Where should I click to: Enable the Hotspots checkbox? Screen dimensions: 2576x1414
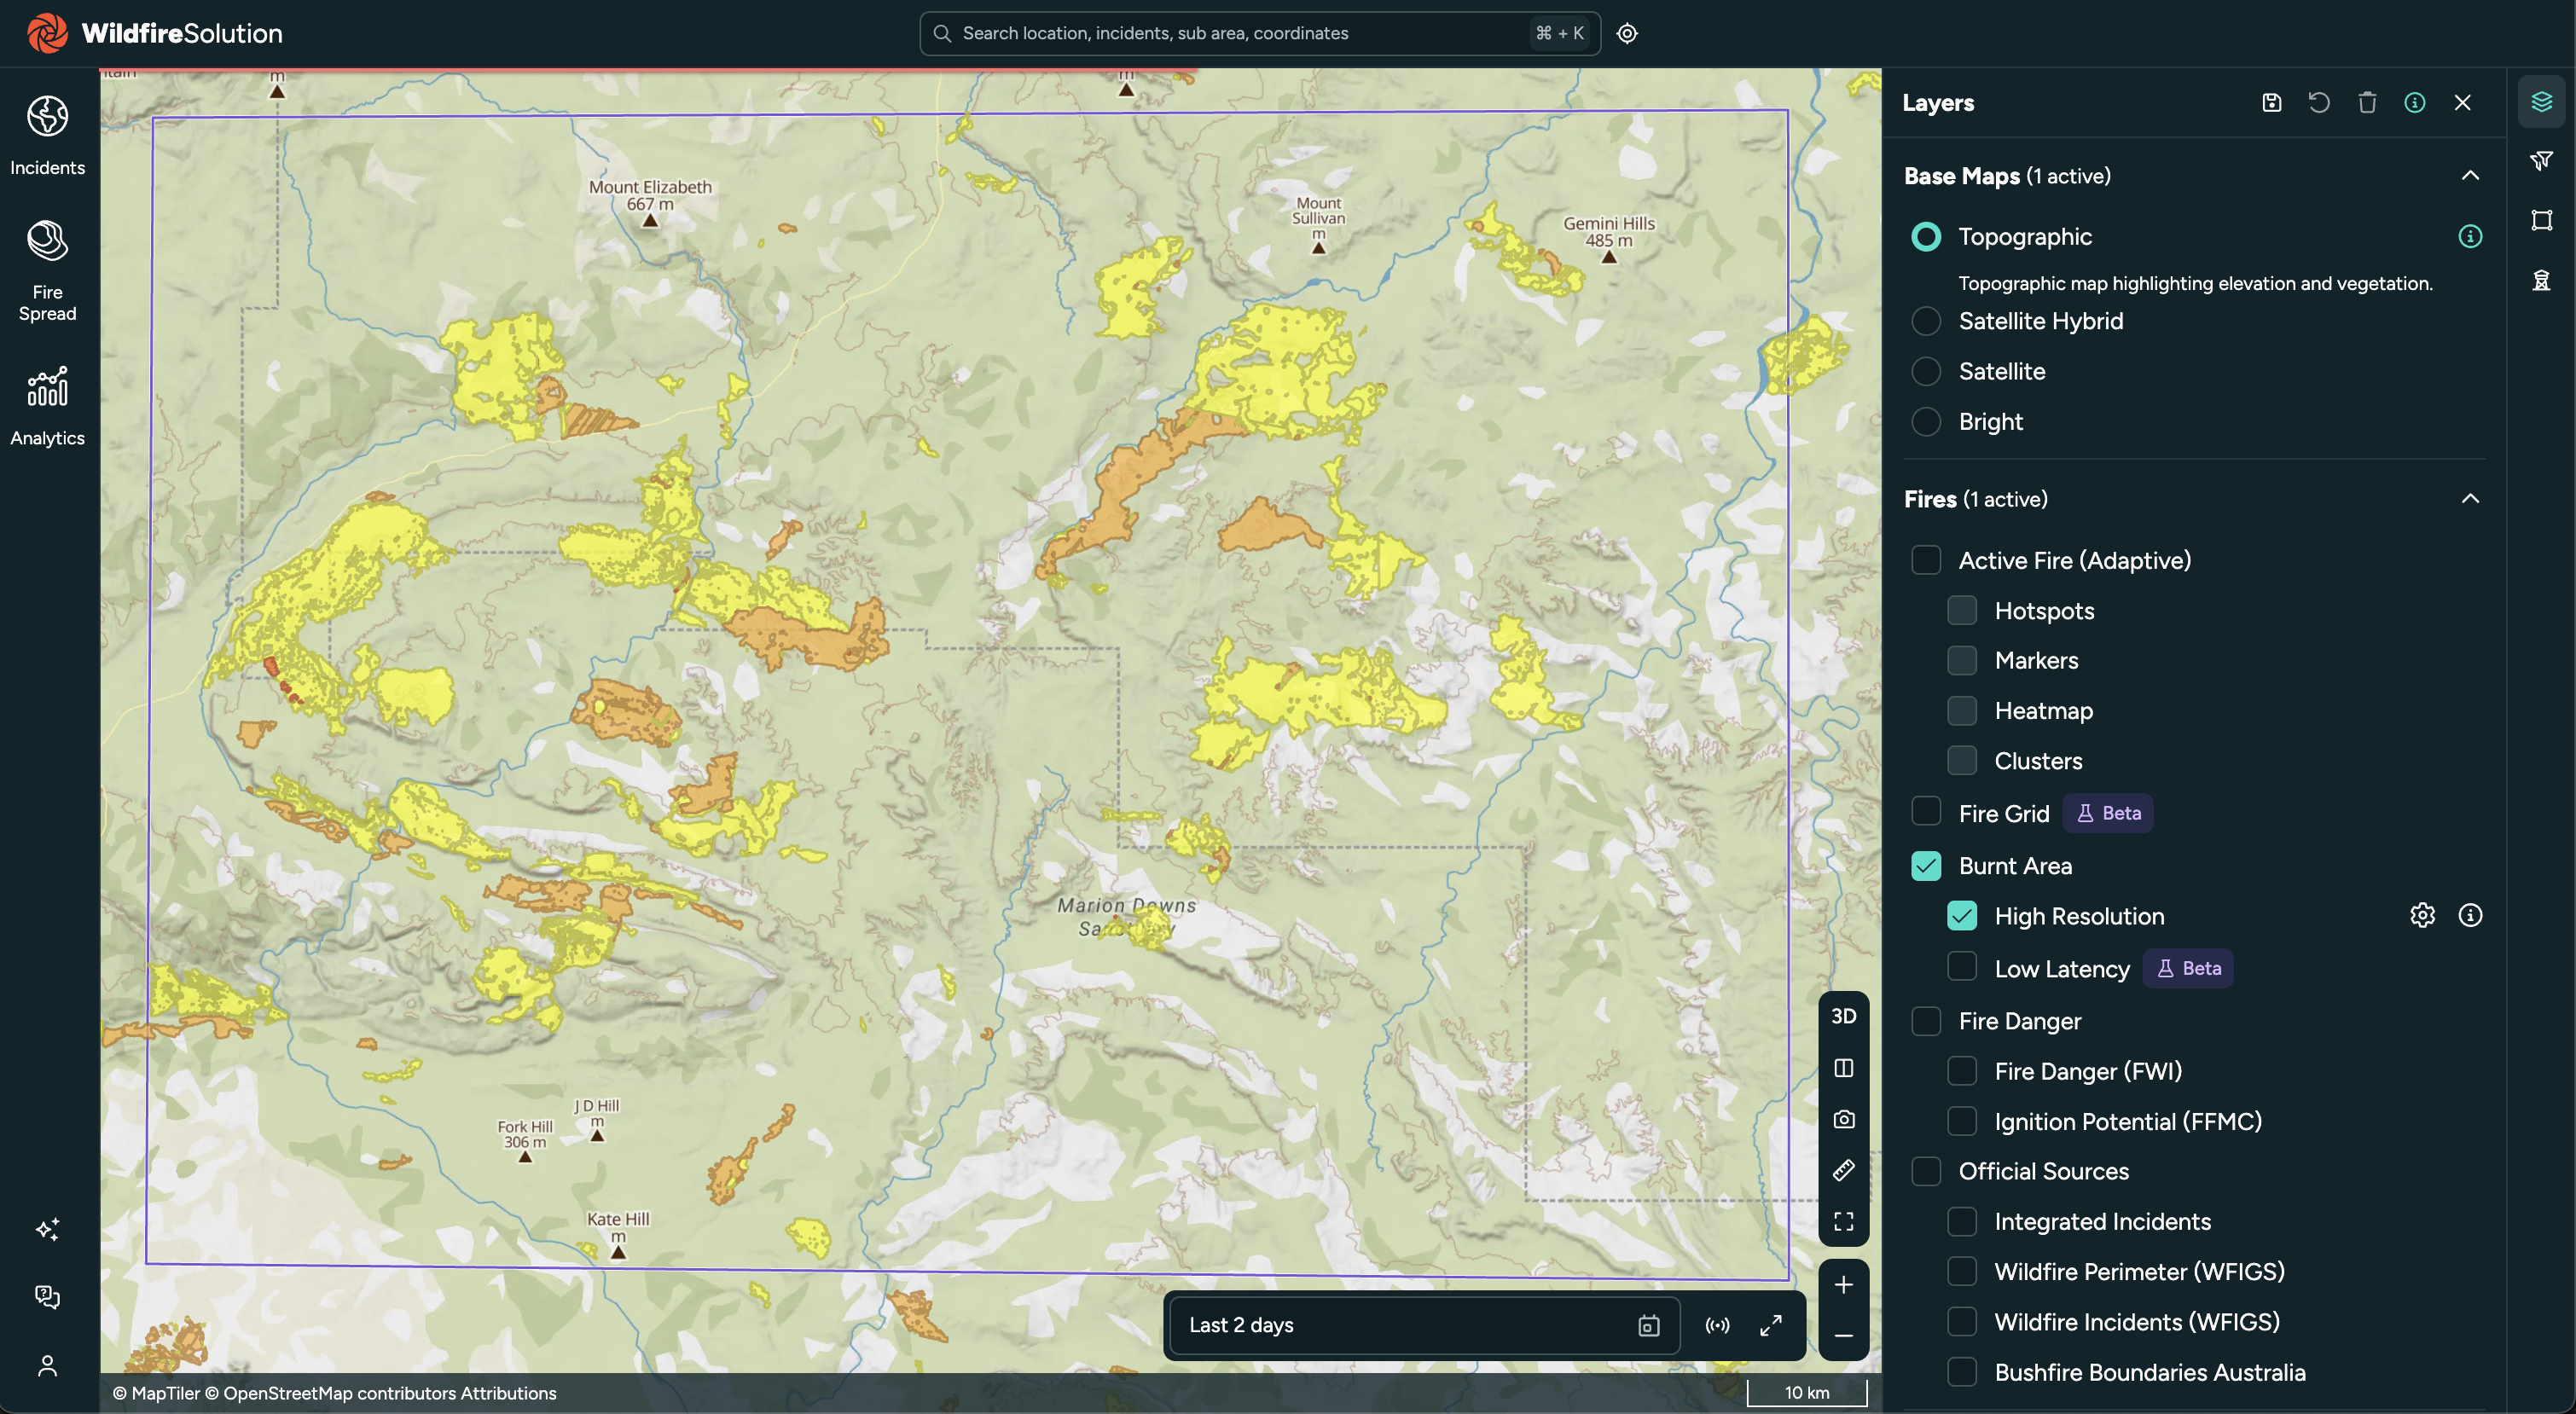tap(1961, 610)
